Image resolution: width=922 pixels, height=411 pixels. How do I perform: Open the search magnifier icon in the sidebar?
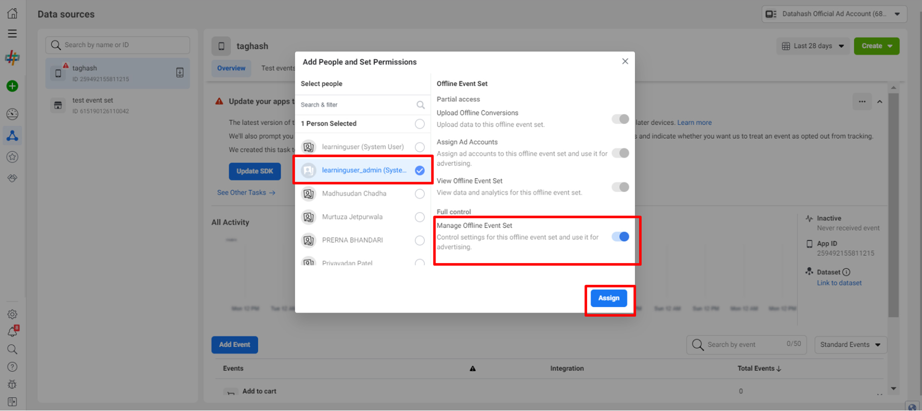click(x=12, y=349)
